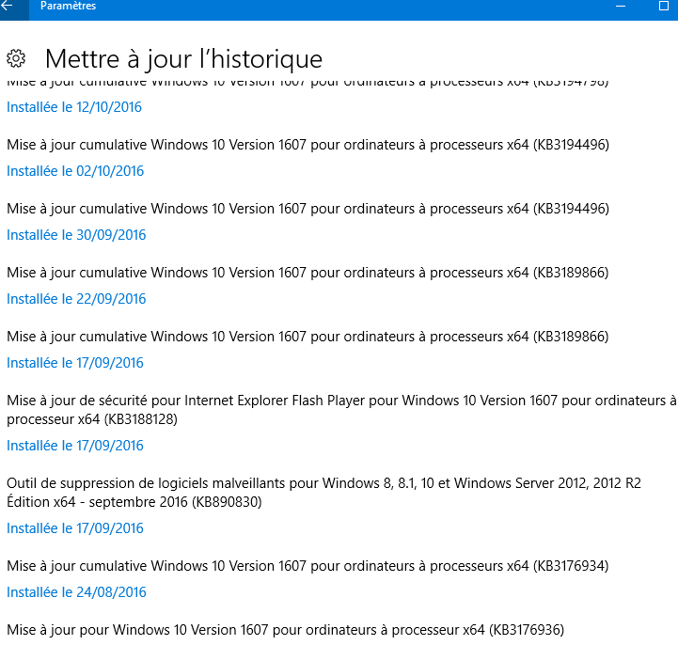
Task: Select the KB3194496 update installed on 02/10/2016
Action: 307,145
